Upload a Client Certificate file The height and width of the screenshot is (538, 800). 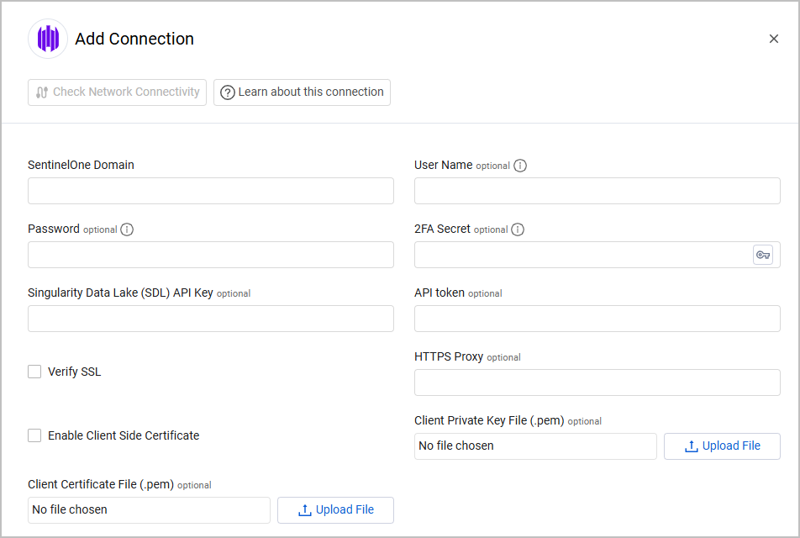335,510
